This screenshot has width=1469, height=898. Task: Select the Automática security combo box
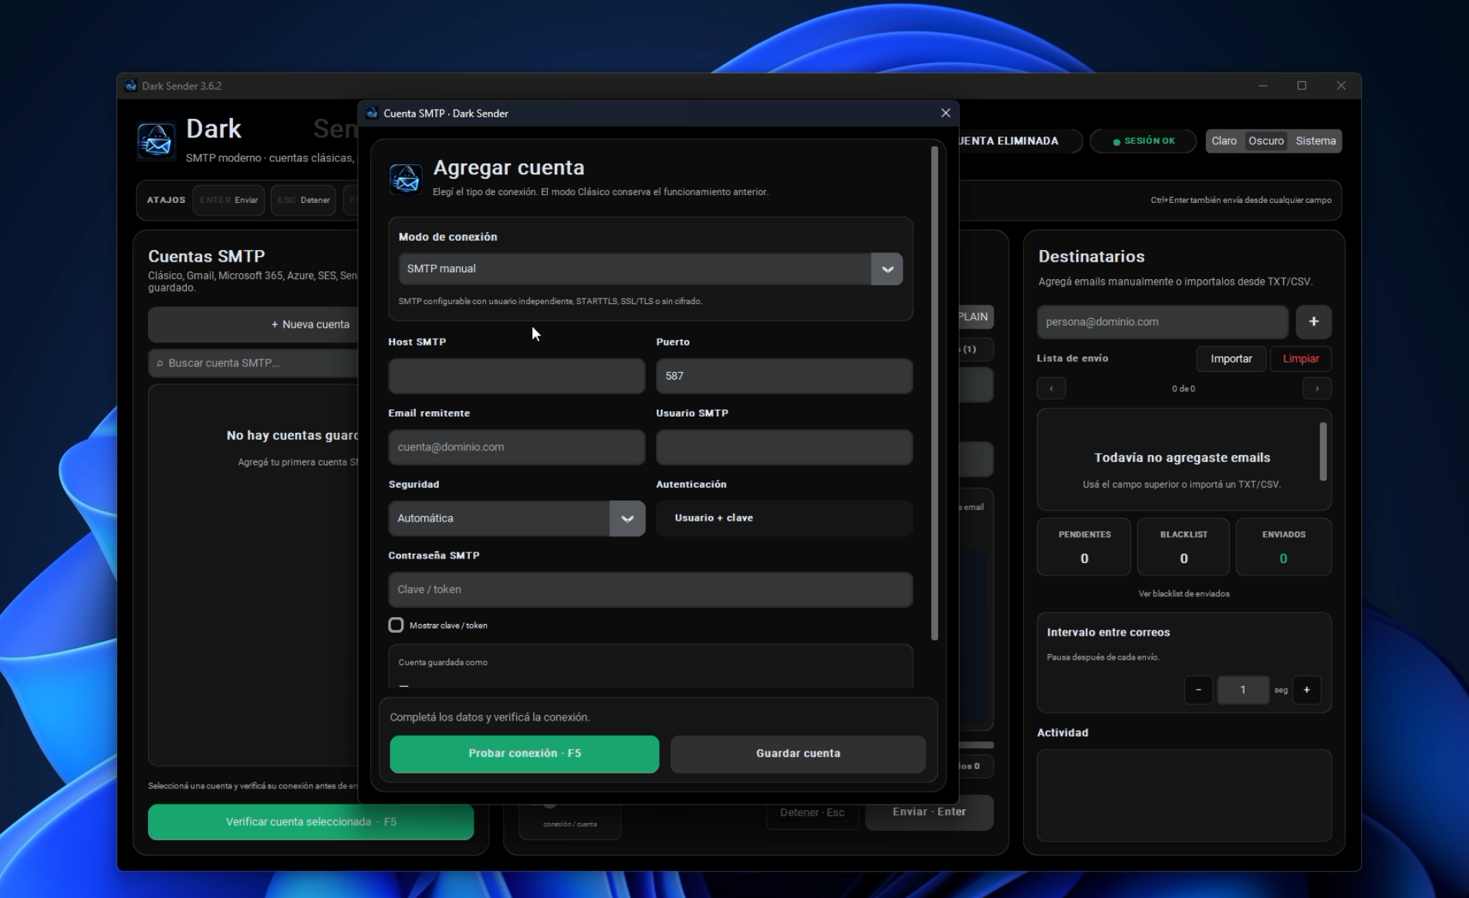[516, 518]
